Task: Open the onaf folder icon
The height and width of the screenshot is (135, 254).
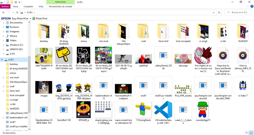Action: click(x=143, y=31)
